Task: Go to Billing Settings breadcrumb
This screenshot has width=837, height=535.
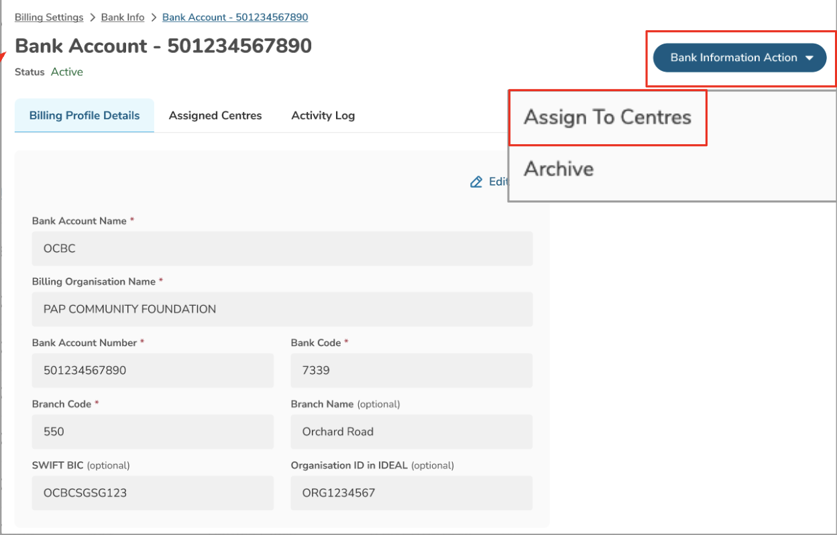Action: tap(49, 17)
